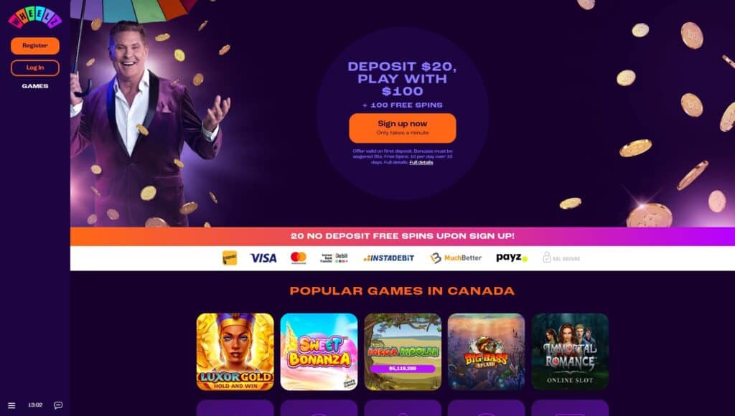
Task: Click the no deposit free spins banner
Action: pyautogui.click(x=403, y=236)
